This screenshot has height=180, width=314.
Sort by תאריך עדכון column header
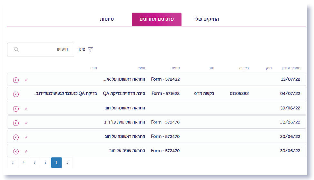(x=291, y=68)
